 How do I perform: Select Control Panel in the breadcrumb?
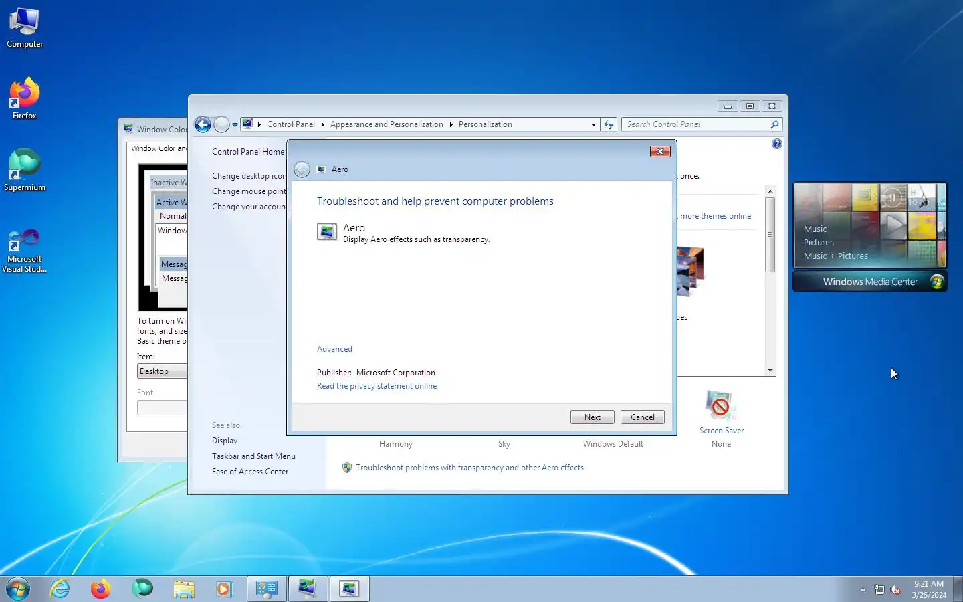tap(291, 124)
